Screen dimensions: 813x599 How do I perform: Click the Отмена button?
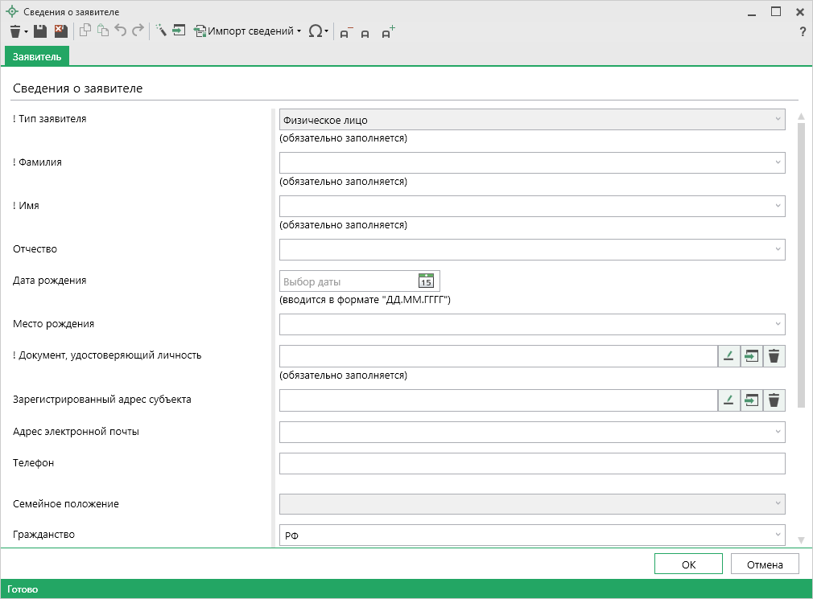coord(765,564)
